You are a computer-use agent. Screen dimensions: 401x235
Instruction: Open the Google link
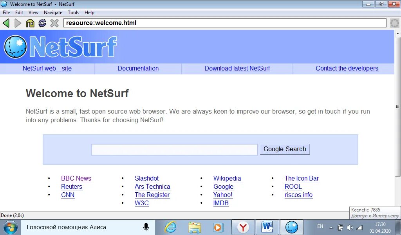point(223,187)
